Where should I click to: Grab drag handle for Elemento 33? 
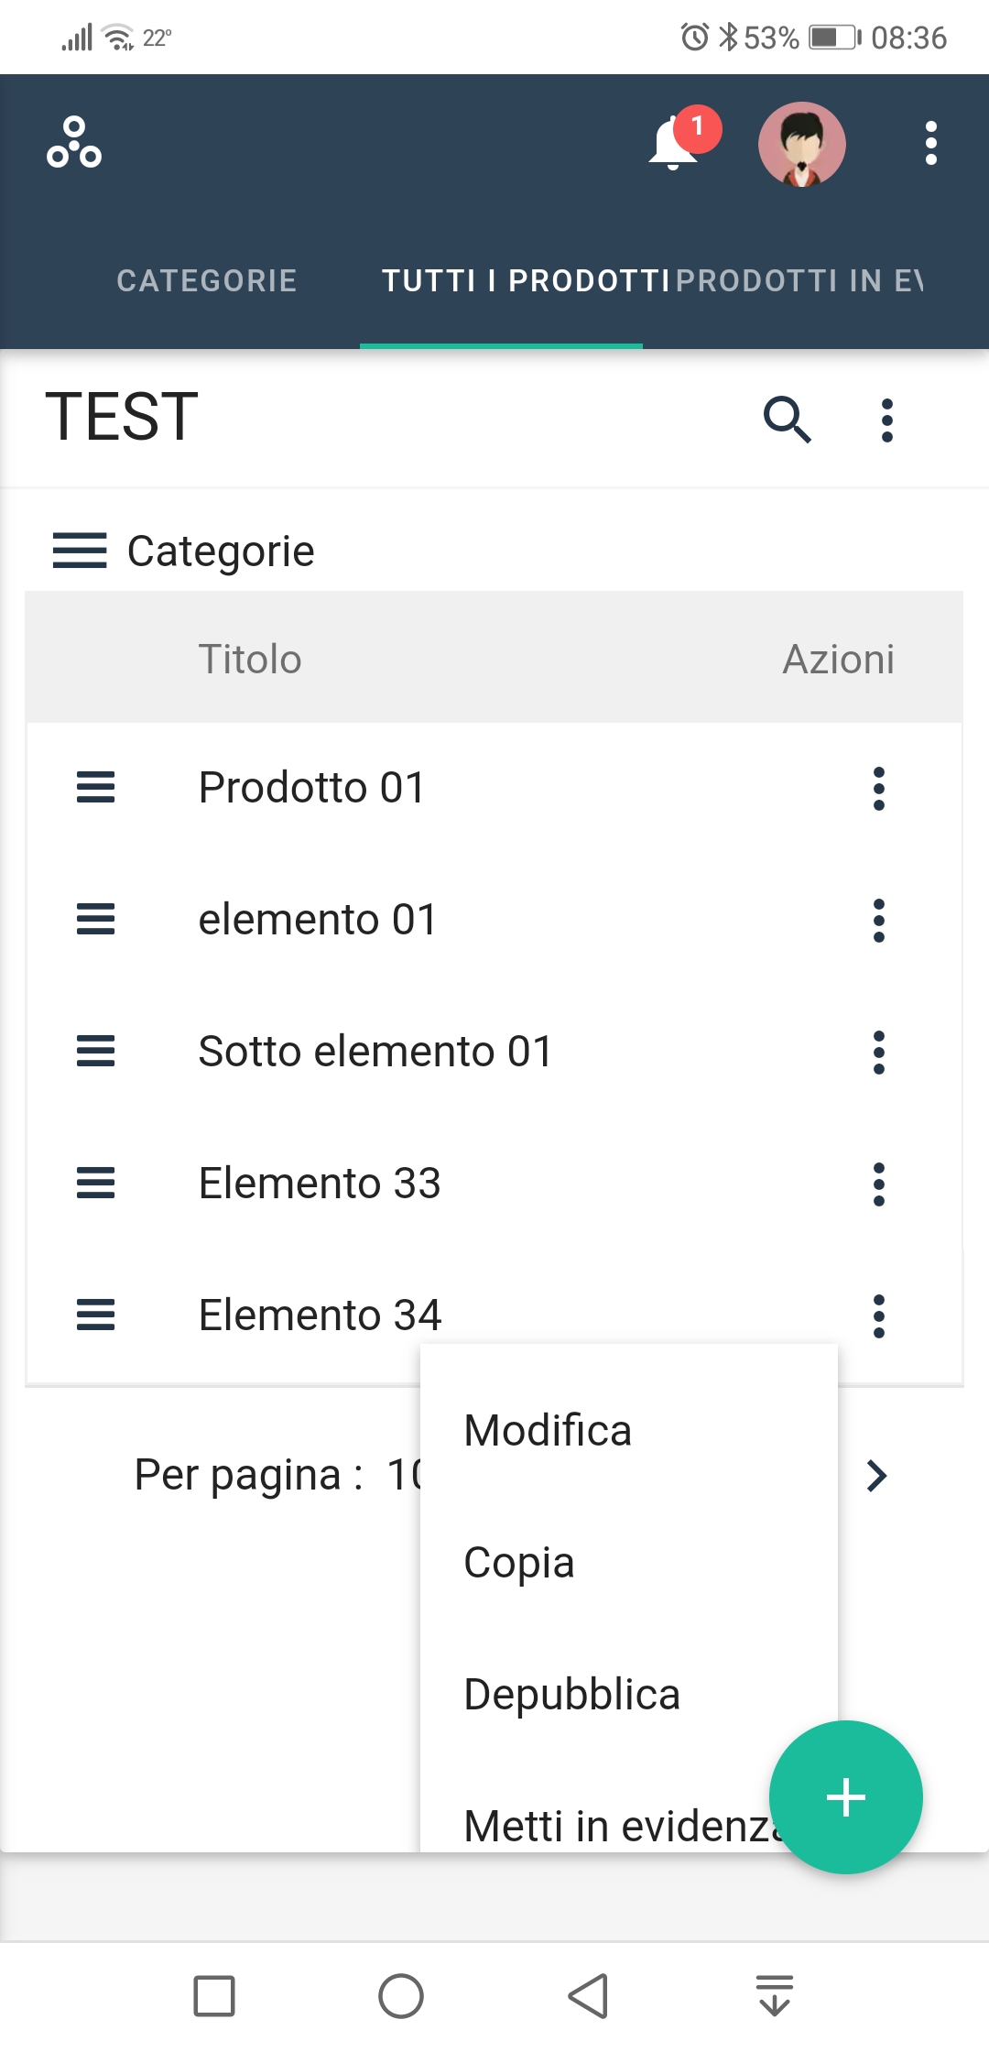tap(95, 1183)
